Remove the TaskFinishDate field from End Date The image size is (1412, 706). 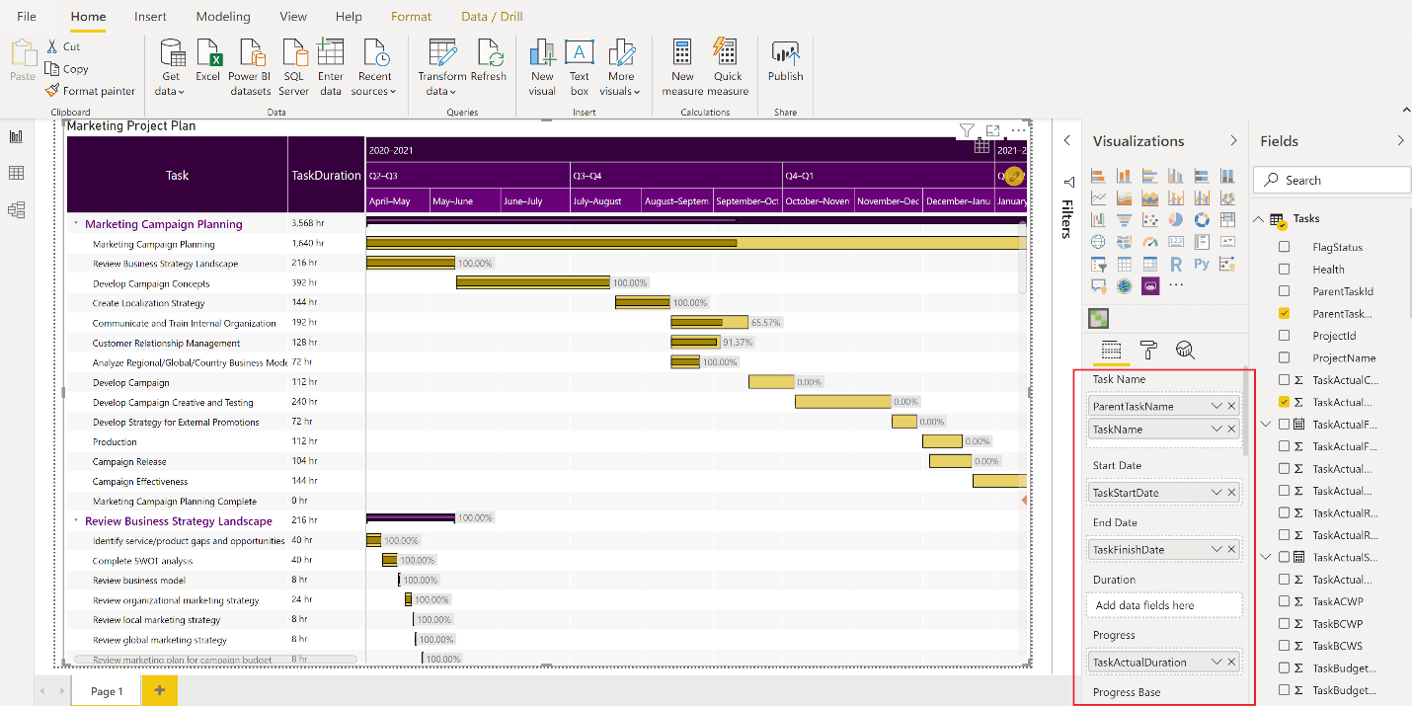tap(1231, 550)
